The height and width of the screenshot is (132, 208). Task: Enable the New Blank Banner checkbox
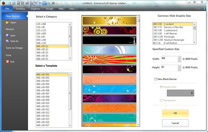coord(156,79)
